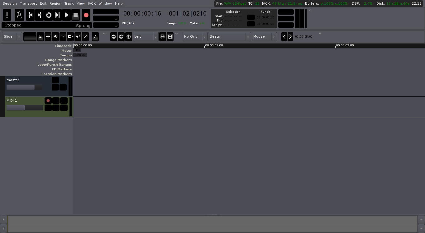This screenshot has width=425, height=233.
Task: Open the Transport menu
Action: [x=28, y=3]
